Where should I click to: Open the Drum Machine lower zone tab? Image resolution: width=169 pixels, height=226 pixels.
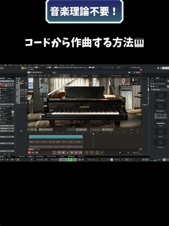pyautogui.click(x=40, y=156)
